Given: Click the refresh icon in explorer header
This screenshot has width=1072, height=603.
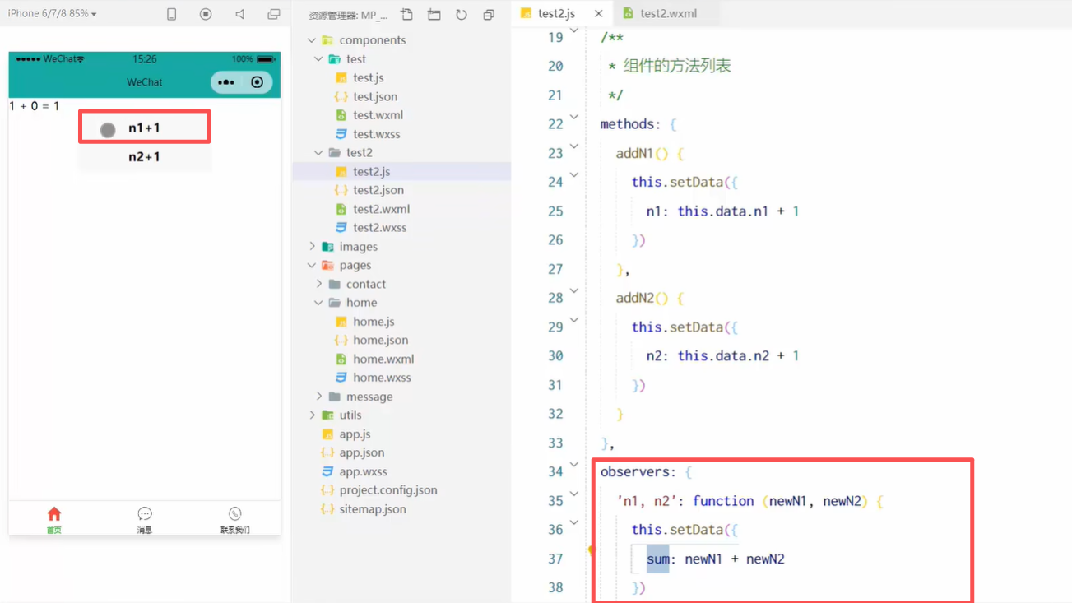Looking at the screenshot, I should click(462, 14).
